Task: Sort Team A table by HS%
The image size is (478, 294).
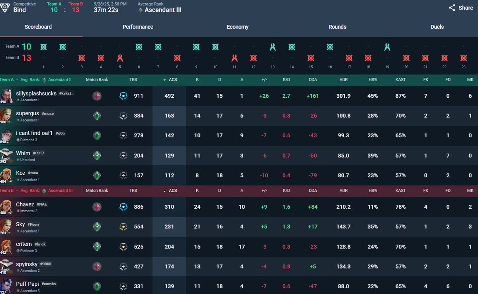Action: click(x=373, y=79)
